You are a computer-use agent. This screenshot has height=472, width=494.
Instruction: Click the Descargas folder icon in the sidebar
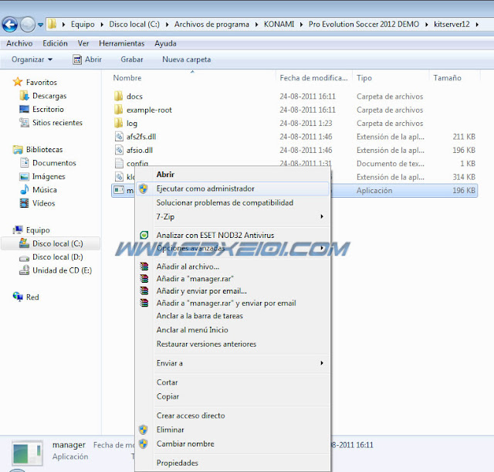coord(24,96)
